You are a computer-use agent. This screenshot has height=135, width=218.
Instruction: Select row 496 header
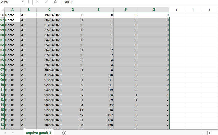point(2,15)
